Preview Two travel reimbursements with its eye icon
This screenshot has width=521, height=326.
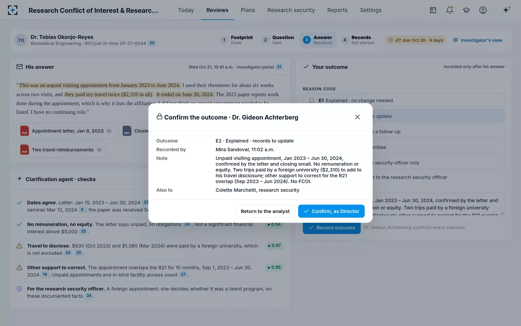point(99,150)
